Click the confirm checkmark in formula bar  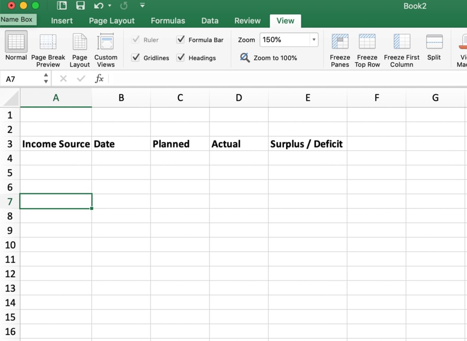coord(81,79)
